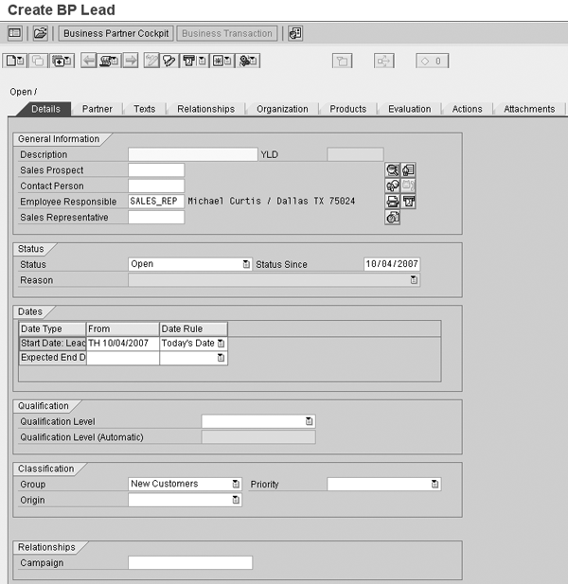Screen dimensions: 568x584
Task: Select the Expected End D row
Action: tap(52, 358)
